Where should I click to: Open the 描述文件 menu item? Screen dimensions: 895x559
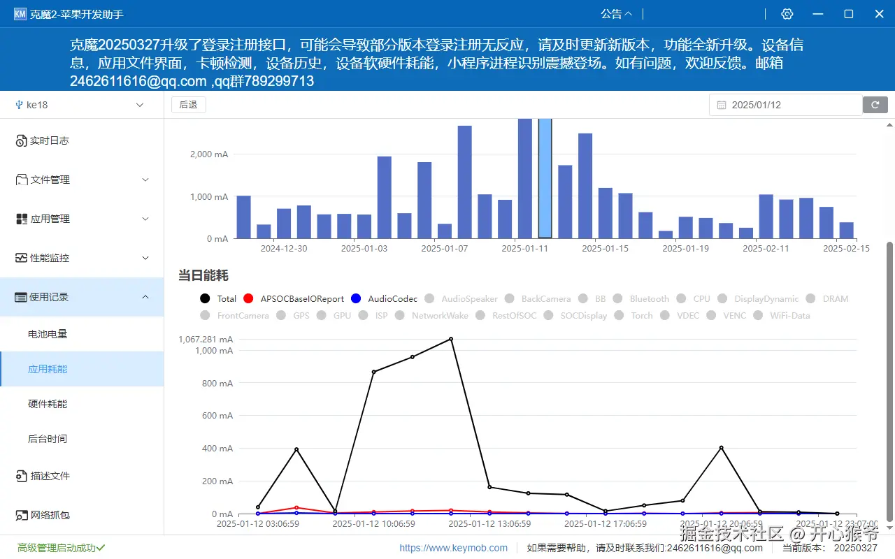point(82,476)
